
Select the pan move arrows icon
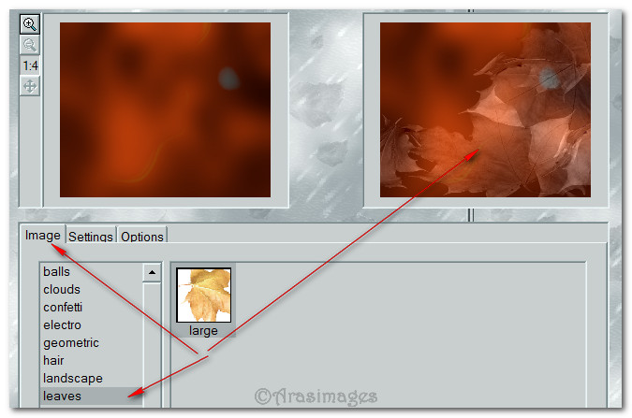coord(30,86)
